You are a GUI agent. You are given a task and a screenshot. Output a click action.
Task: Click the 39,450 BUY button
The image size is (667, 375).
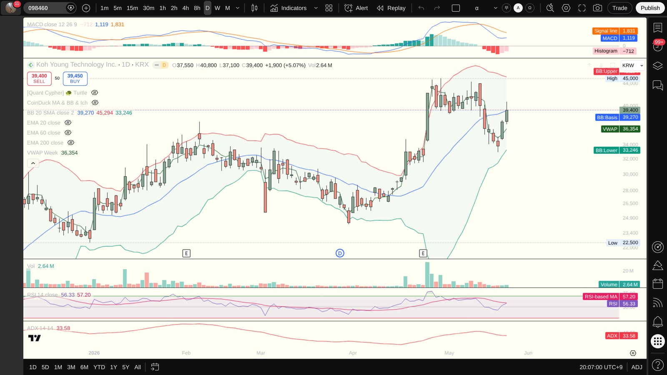point(75,78)
